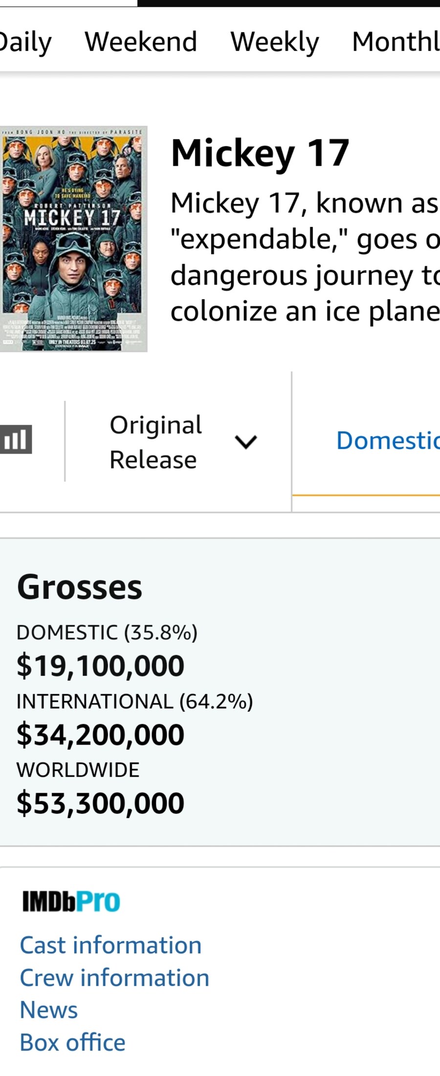
Task: Click the IMDbPro logo
Action: [71, 901]
